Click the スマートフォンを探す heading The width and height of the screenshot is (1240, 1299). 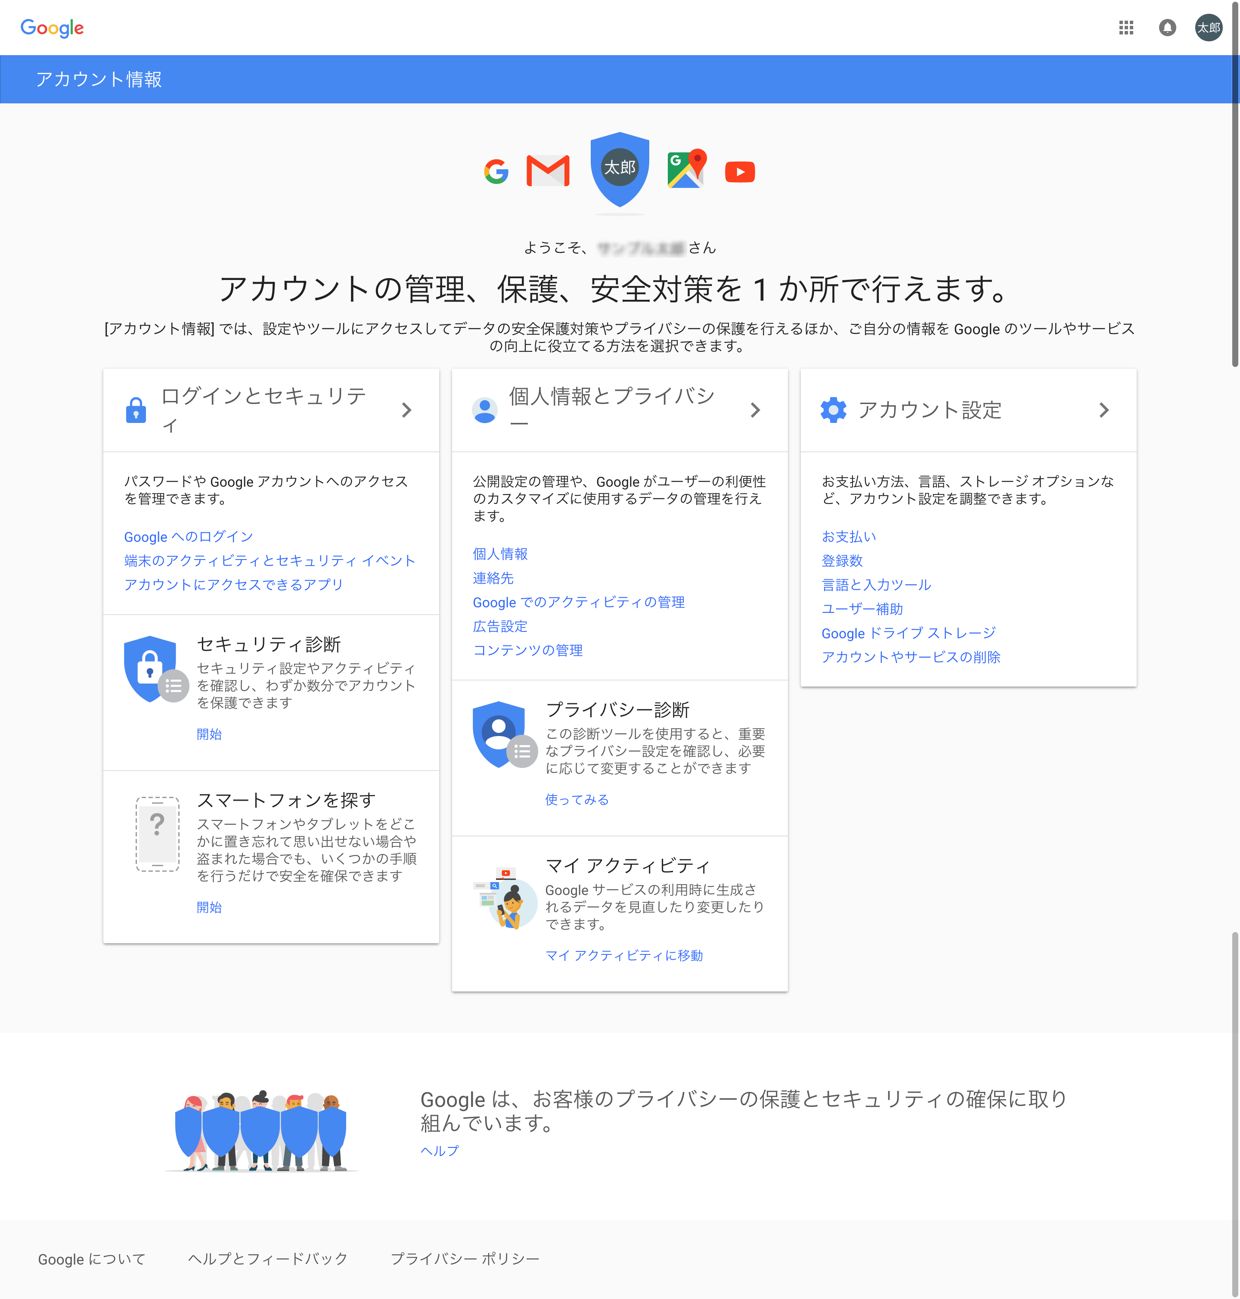286,800
